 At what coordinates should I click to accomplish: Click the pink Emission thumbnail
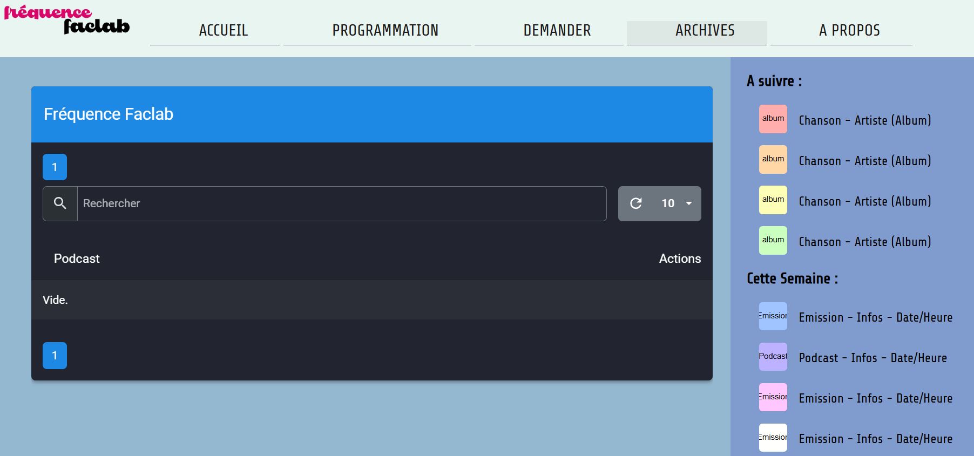tap(773, 397)
